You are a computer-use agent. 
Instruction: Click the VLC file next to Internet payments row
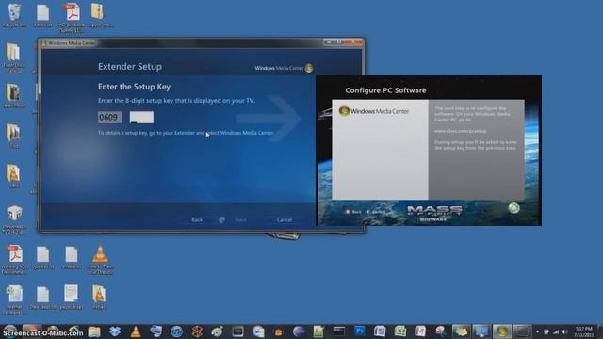pyautogui.click(x=99, y=297)
